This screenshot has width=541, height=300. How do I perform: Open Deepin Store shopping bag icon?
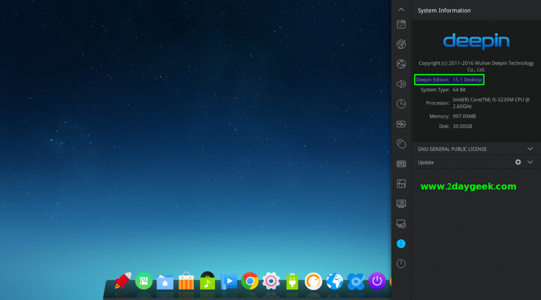pyautogui.click(x=186, y=281)
